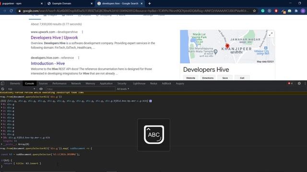Switch to the Network tab

click(x=76, y=84)
